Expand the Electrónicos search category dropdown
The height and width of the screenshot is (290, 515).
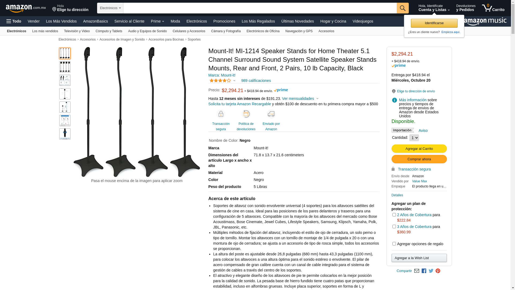[110, 8]
